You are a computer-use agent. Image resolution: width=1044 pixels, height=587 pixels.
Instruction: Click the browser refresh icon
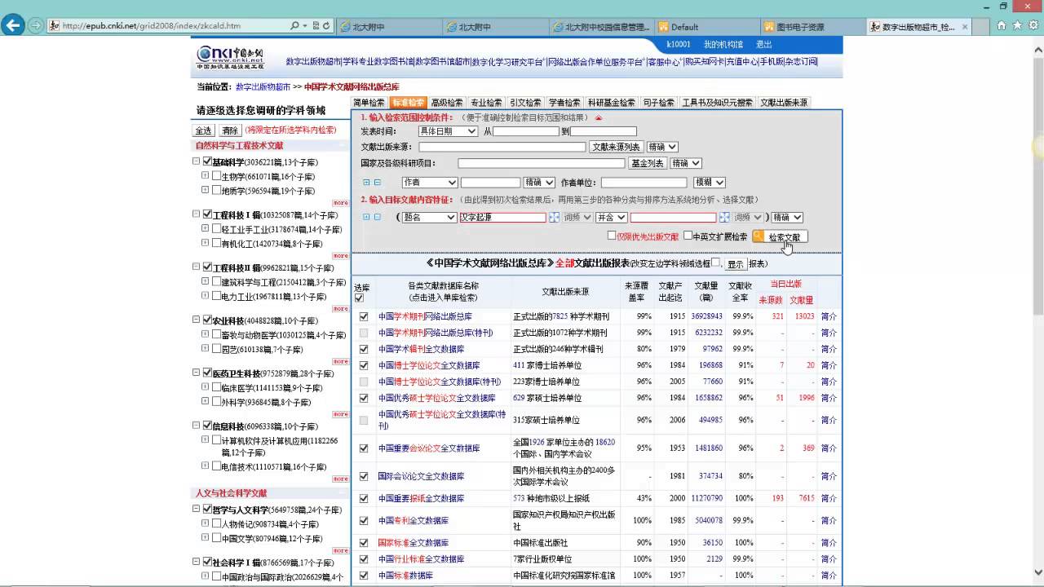point(327,26)
